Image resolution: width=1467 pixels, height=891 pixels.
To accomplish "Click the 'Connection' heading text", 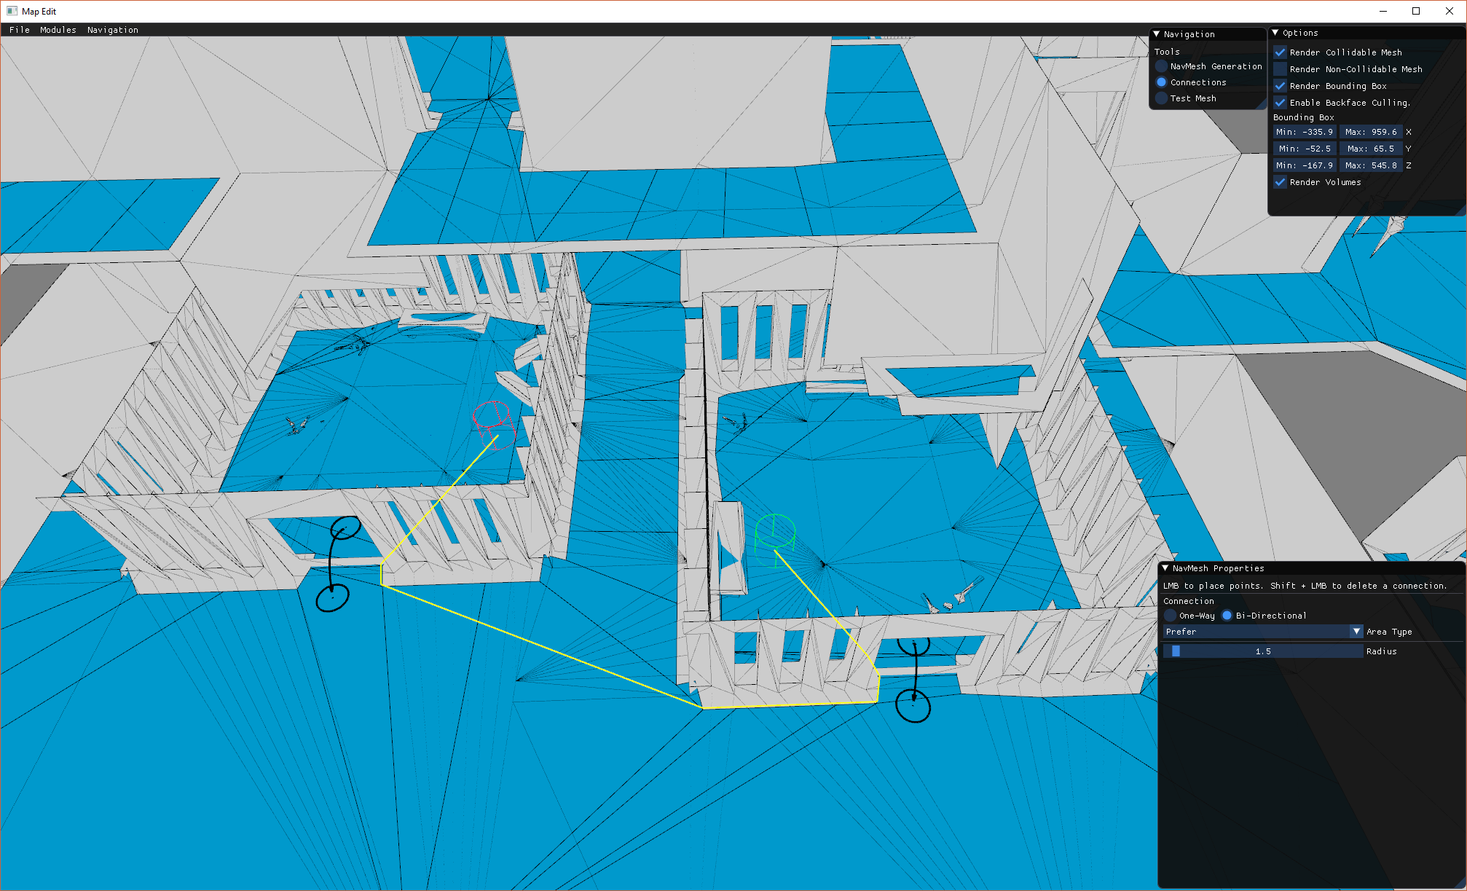I will pyautogui.click(x=1189, y=601).
